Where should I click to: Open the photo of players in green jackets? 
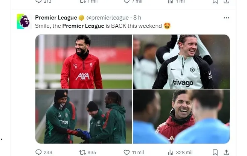pos(84,117)
